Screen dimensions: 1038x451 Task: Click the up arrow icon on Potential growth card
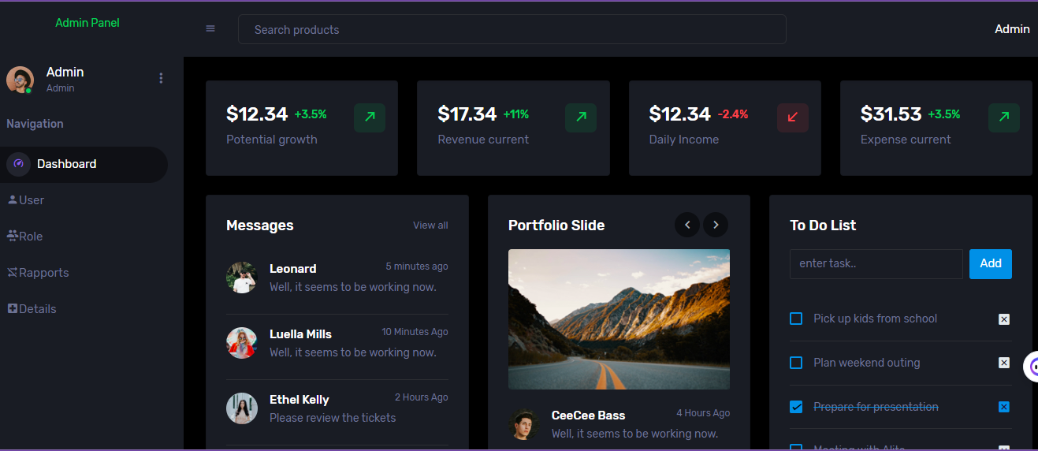[x=370, y=117]
